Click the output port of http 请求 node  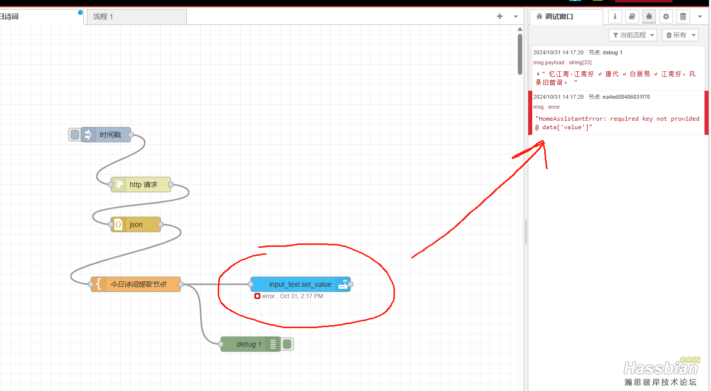click(171, 185)
